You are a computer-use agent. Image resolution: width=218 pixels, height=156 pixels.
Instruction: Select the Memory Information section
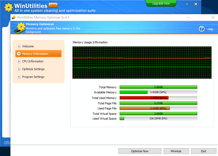click(x=38, y=54)
